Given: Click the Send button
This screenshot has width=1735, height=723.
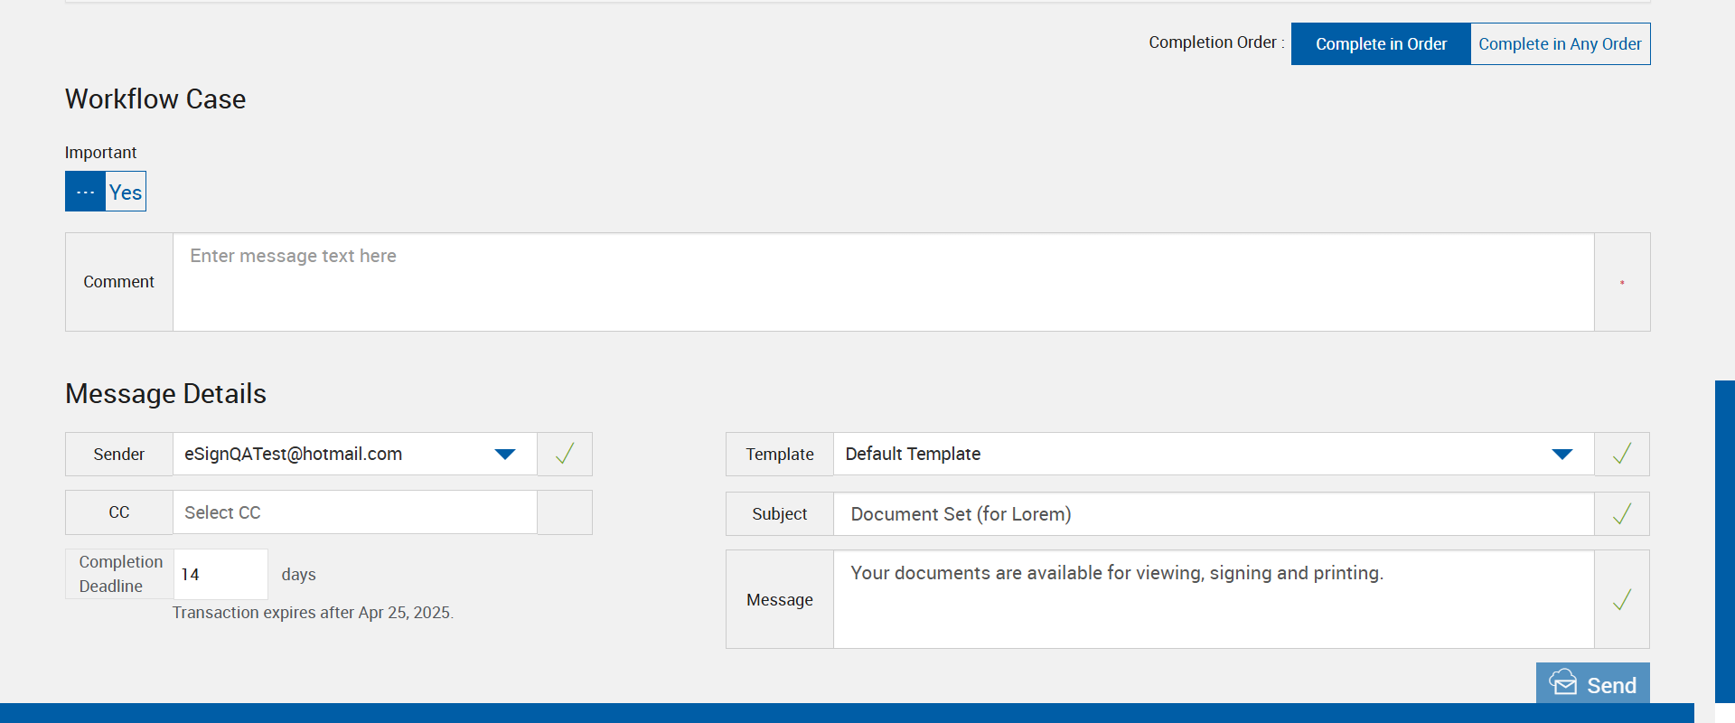Looking at the screenshot, I should (x=1593, y=683).
